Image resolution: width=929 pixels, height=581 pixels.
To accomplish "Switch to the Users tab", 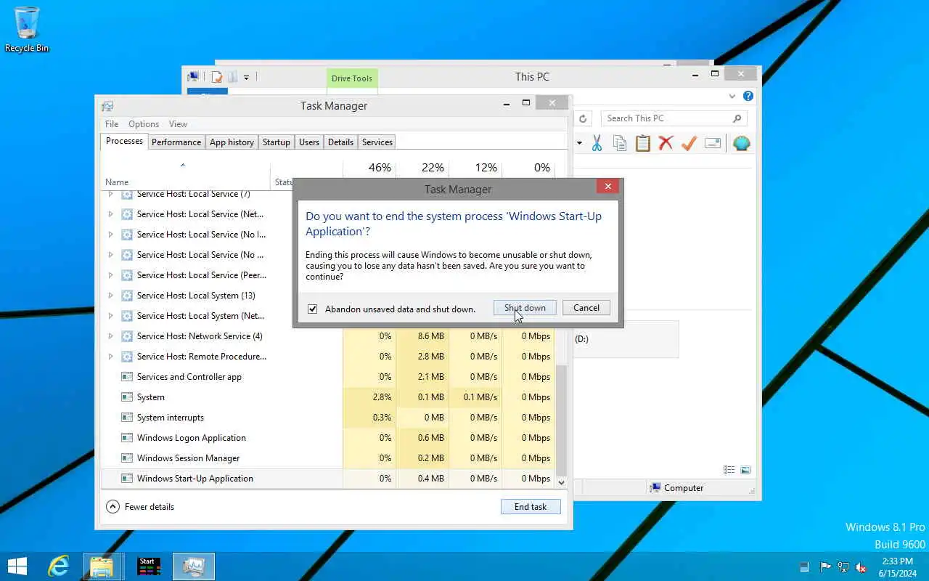I will click(x=309, y=142).
